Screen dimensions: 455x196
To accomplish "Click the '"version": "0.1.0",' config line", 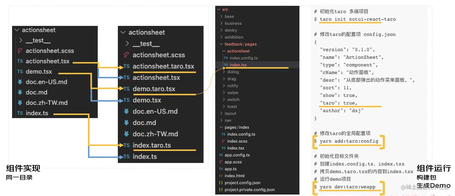I will coord(348,50).
